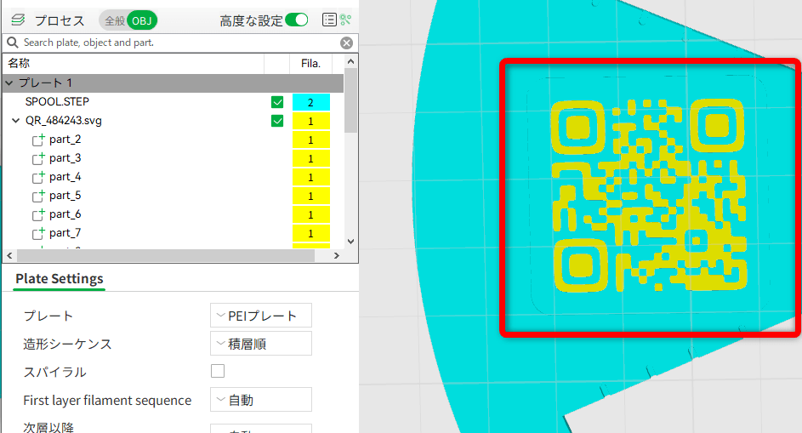Image resolution: width=802 pixels, height=433 pixels.
Task: Uncheck the QR_484243.svg printable checkbox
Action: (x=277, y=122)
